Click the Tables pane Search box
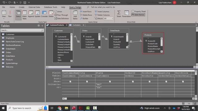The height and width of the screenshot is (111, 198). pos(21,30)
